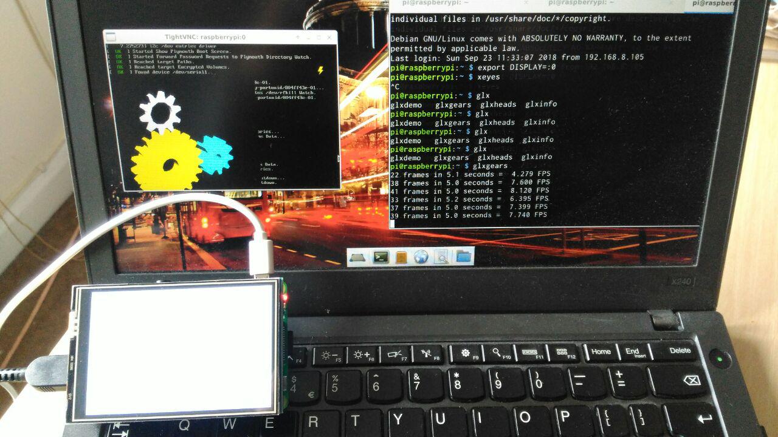Screen dimensions: 778x437
Task: Open the file search magnifier icon in the dock
Action: (x=442, y=257)
